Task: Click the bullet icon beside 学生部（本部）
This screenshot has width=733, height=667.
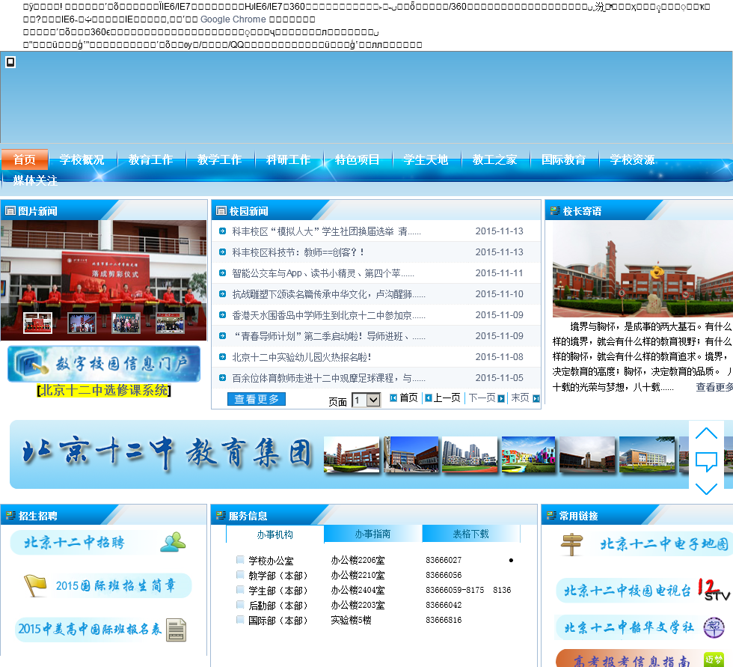Action: click(240, 589)
